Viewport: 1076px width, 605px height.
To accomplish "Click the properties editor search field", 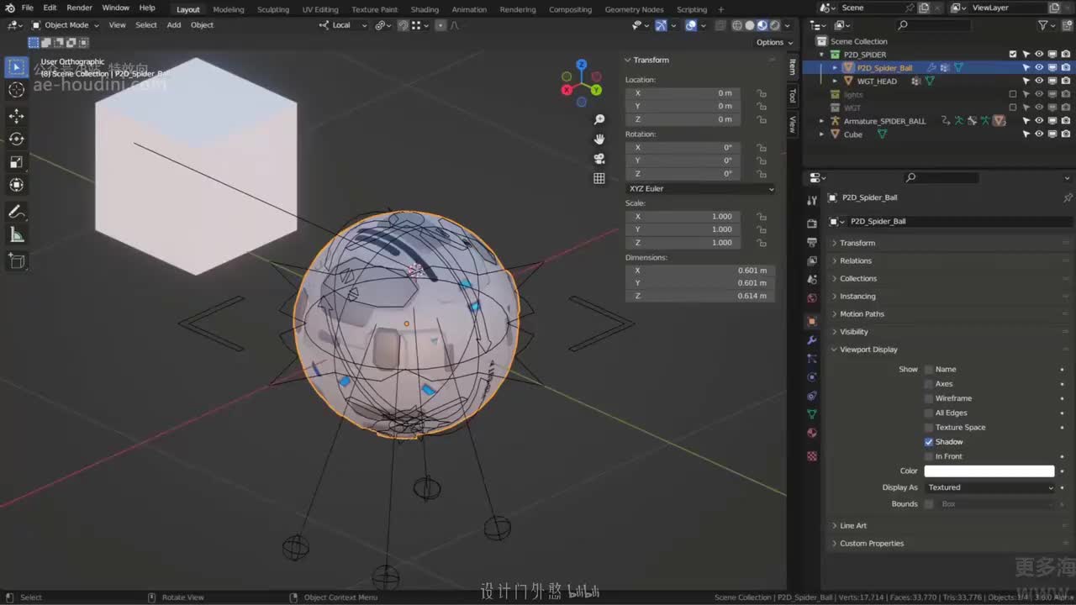I will tap(941, 178).
